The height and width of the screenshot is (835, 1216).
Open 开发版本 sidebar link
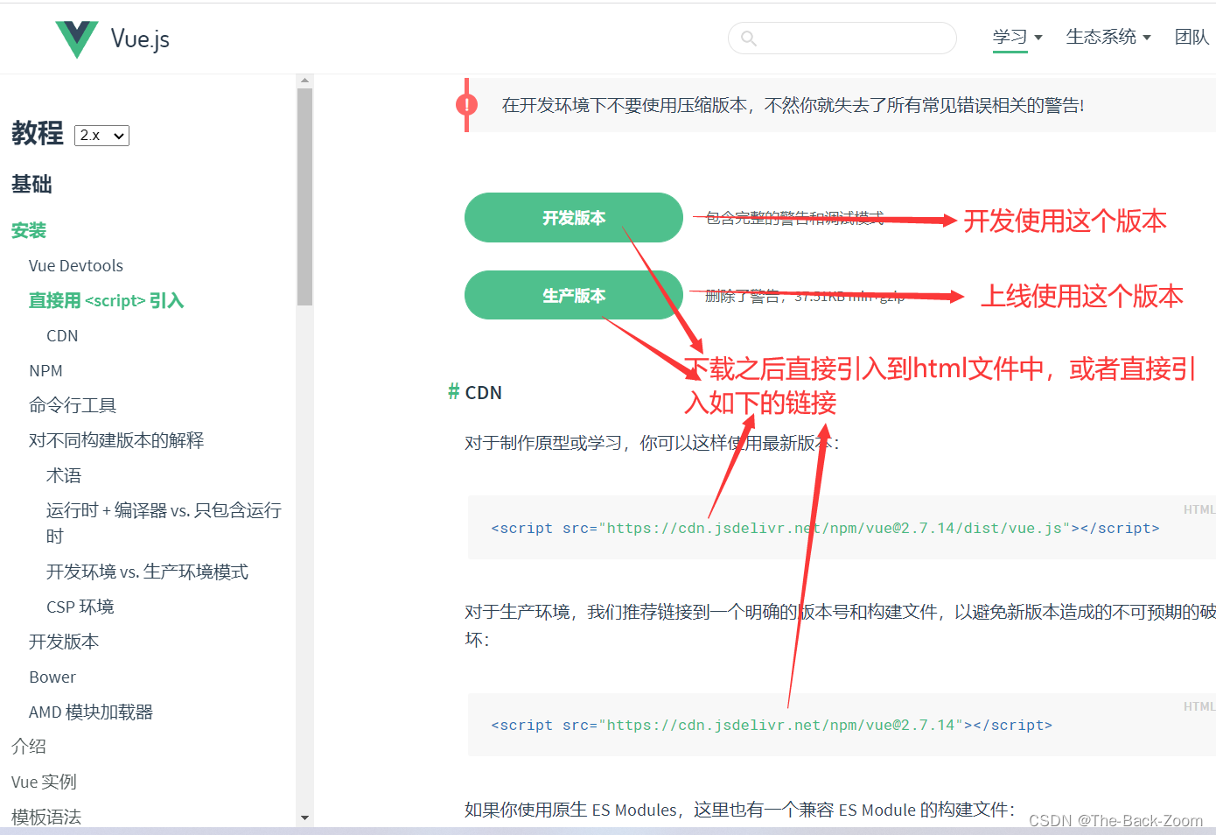[x=64, y=642]
